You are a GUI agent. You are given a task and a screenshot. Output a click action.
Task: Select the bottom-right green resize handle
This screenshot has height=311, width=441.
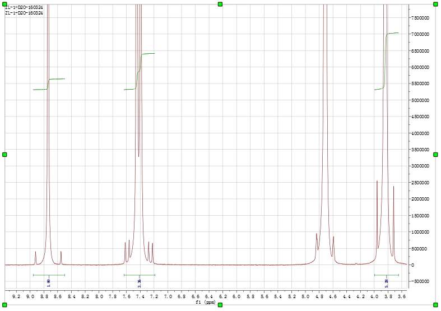point(435,305)
